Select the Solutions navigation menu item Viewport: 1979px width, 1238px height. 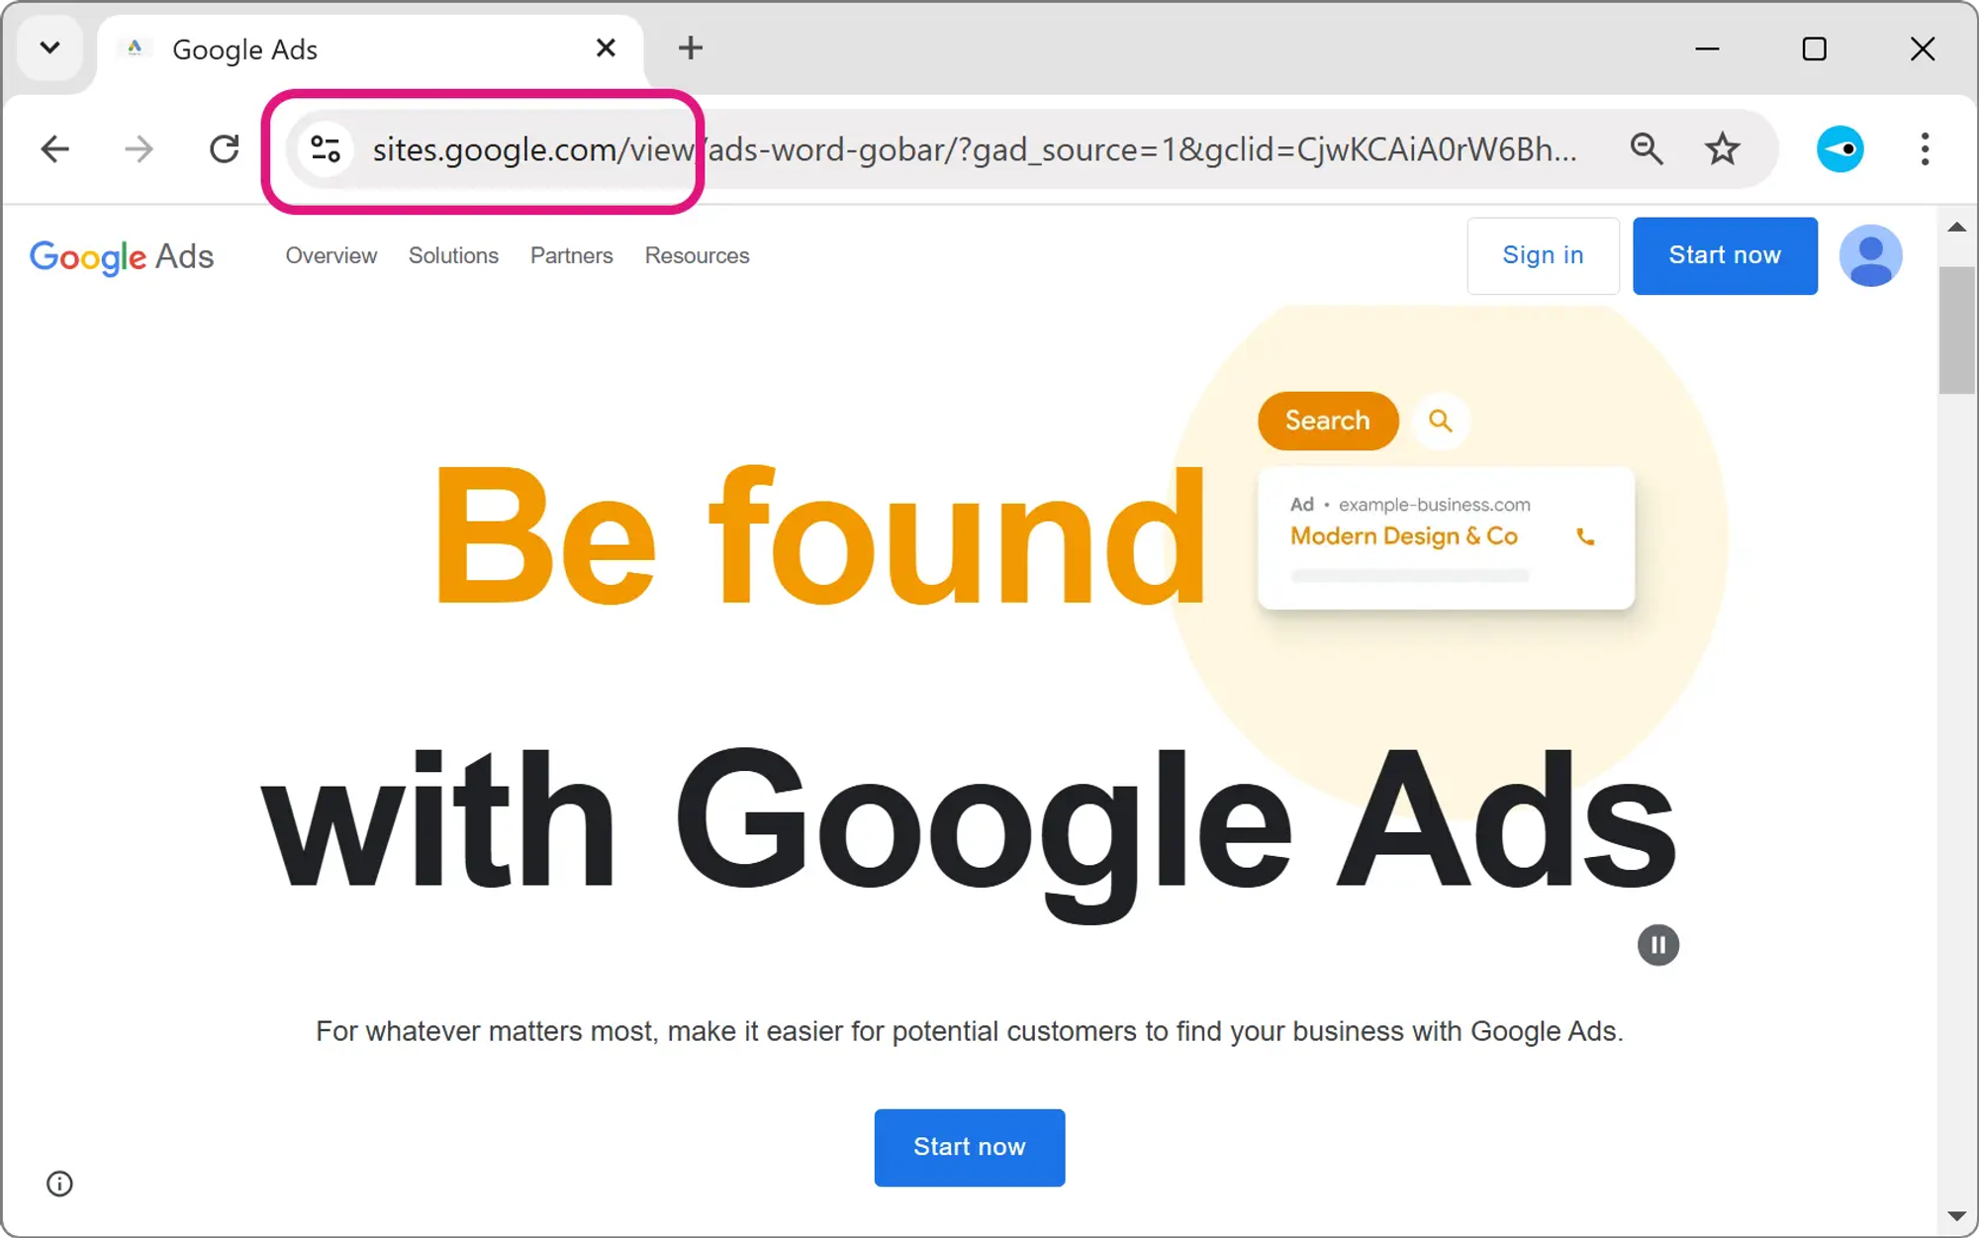tap(453, 255)
